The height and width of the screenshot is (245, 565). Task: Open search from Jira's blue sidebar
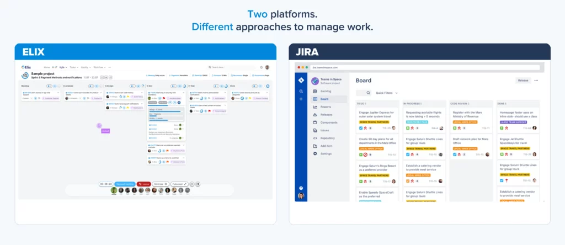click(x=301, y=91)
